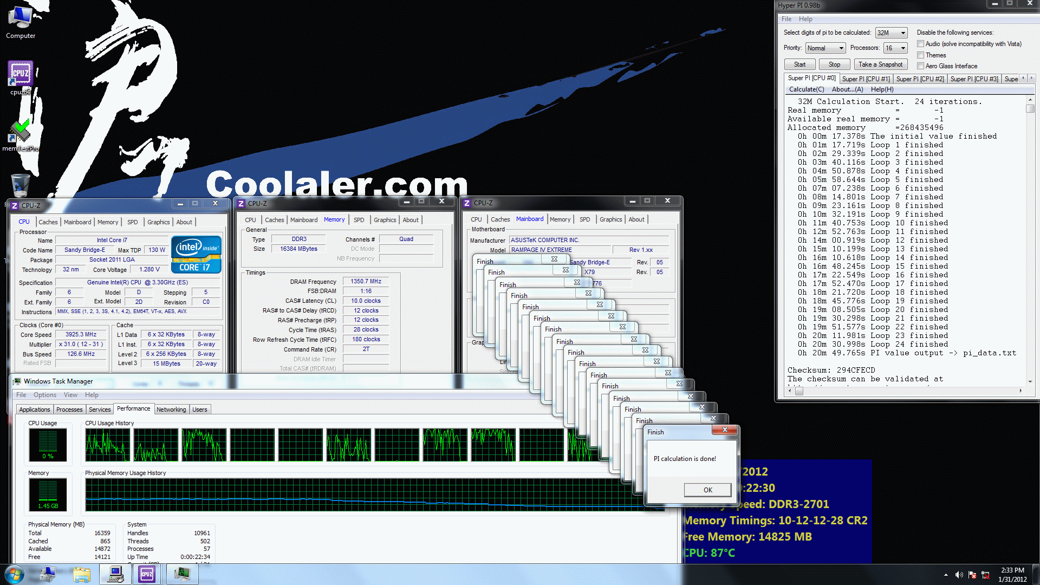Click the Super PI log scroll down arrow
Screen dimensions: 1040x585
click(x=1030, y=382)
